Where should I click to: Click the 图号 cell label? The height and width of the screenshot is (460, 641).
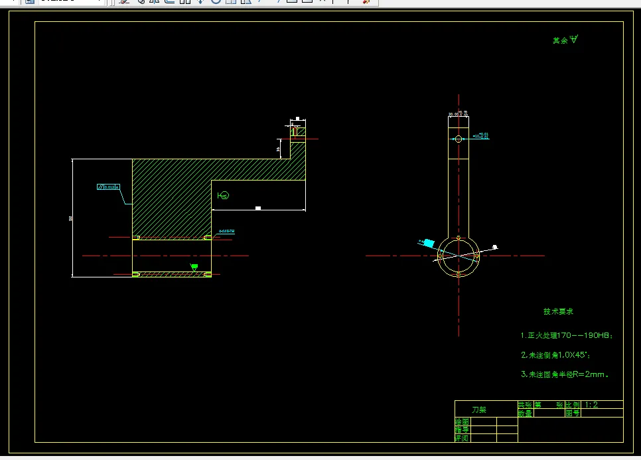pos(573,414)
